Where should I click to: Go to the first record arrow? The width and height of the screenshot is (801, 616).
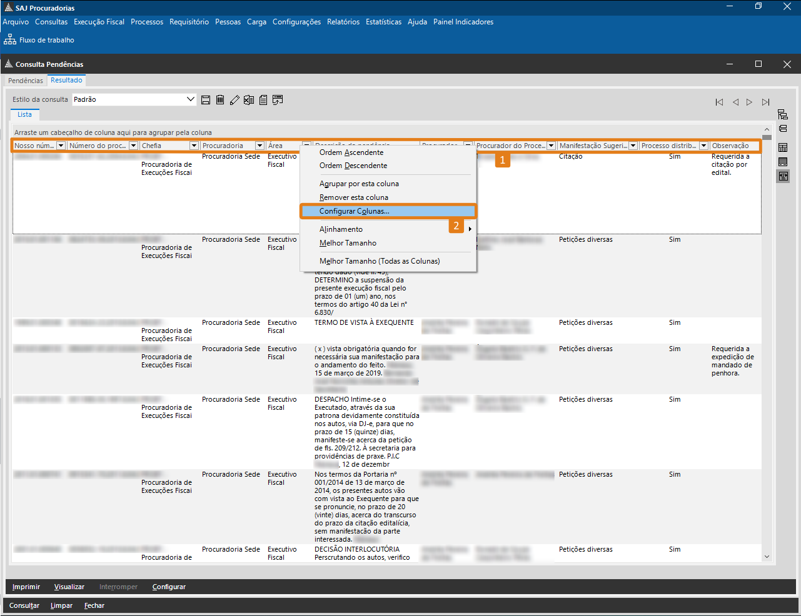719,102
